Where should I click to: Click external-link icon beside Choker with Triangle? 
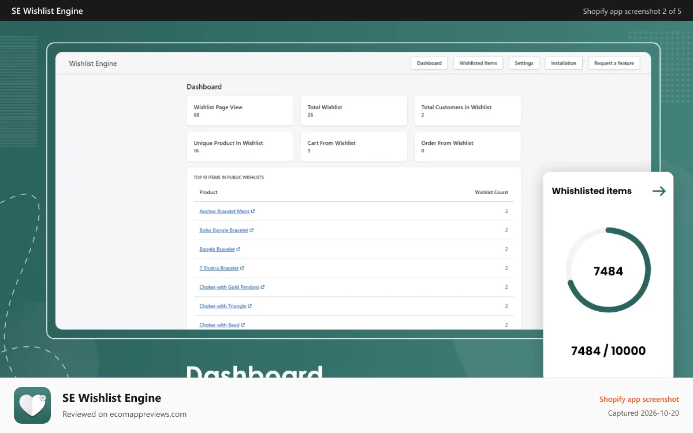coord(250,307)
